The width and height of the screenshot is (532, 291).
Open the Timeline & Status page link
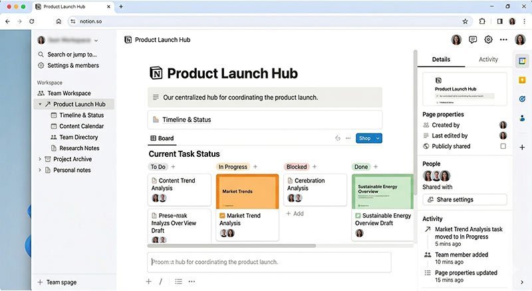tap(186, 120)
